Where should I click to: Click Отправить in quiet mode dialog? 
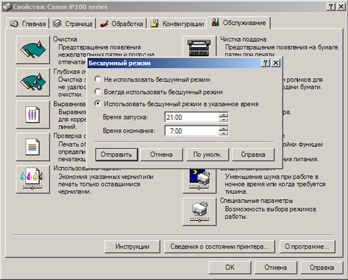(117, 155)
